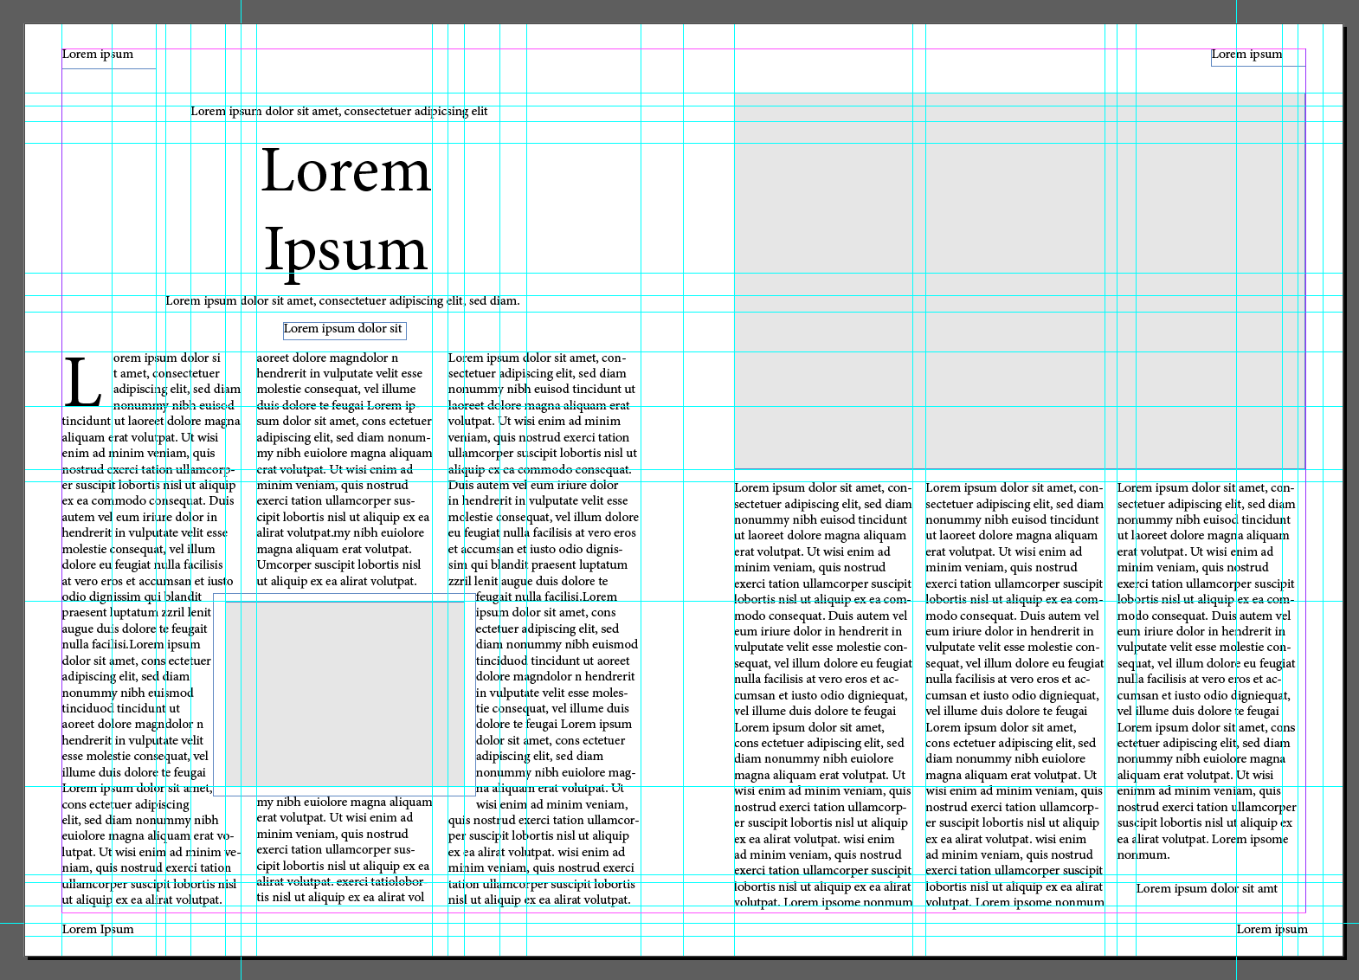Select the large gray image placeholder on right page
The height and width of the screenshot is (980, 1359).
point(1019,280)
